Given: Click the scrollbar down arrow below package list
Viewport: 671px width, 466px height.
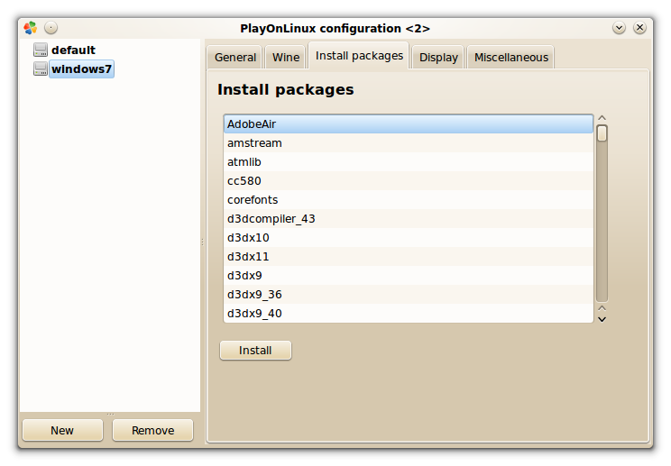Looking at the screenshot, I should point(602,319).
